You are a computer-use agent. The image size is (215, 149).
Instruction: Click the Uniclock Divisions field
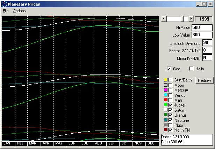point(207,42)
